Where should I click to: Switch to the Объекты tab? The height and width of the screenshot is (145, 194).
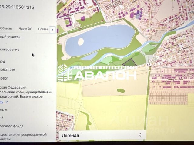pyautogui.click(x=6, y=28)
